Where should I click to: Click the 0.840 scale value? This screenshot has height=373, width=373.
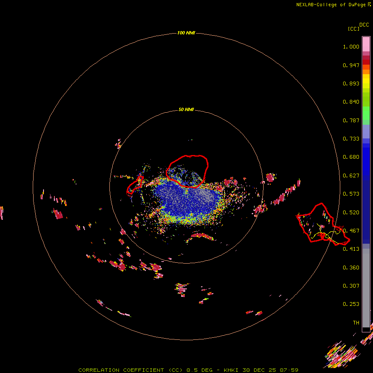click(x=351, y=102)
